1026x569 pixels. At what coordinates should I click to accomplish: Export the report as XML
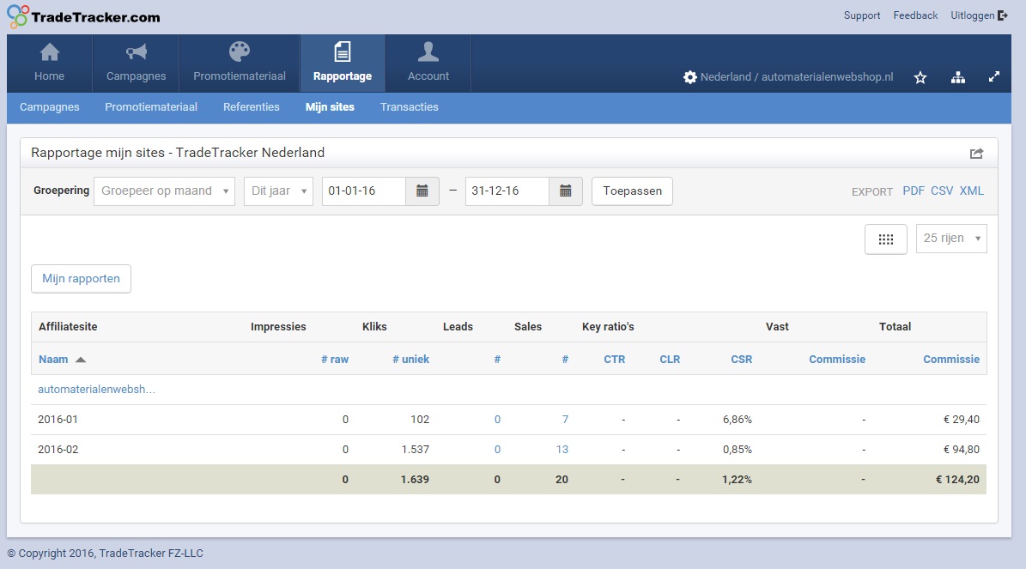[972, 191]
